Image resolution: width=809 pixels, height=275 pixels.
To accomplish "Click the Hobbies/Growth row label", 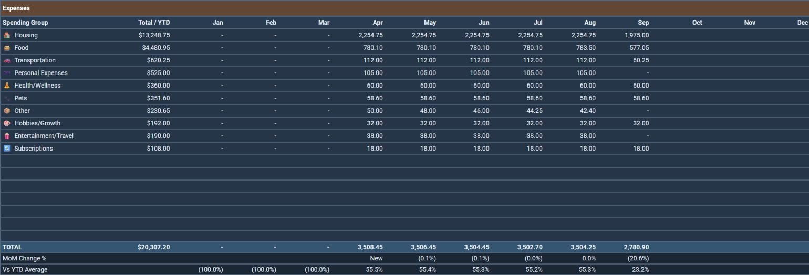I will (38, 123).
